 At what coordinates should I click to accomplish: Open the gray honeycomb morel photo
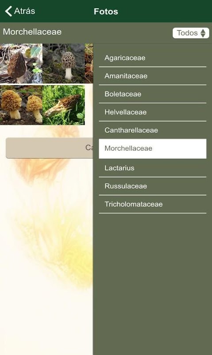[63, 63]
